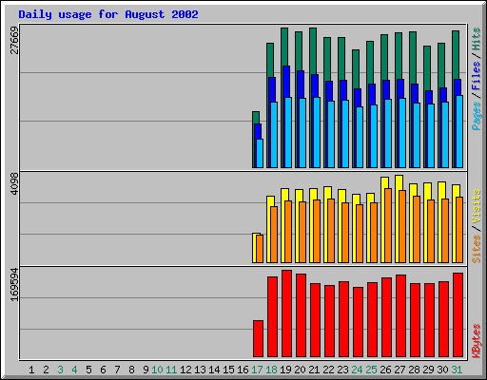
Task: Select day 1 on the date axis
Action: (31, 370)
